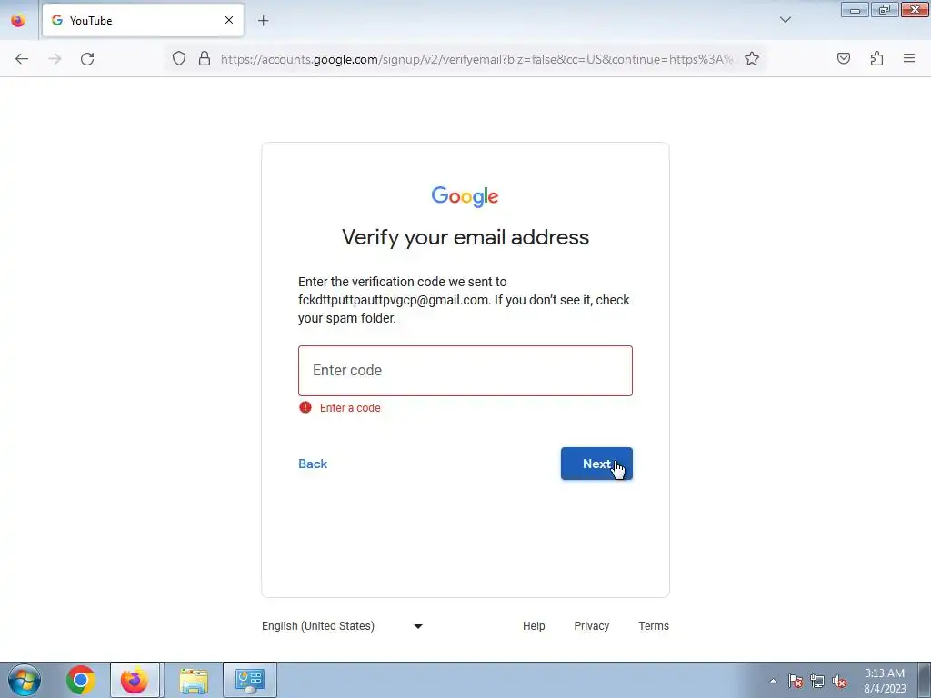Viewport: 931px width, 698px height.
Task: Go back using the browser back arrow
Action: click(22, 59)
